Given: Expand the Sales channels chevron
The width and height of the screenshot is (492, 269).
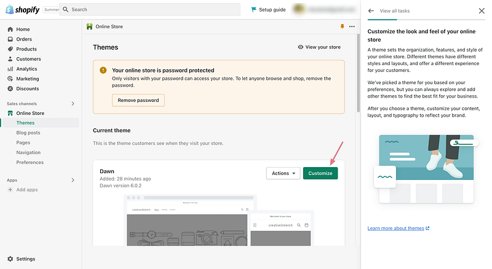Looking at the screenshot, I should [x=73, y=103].
